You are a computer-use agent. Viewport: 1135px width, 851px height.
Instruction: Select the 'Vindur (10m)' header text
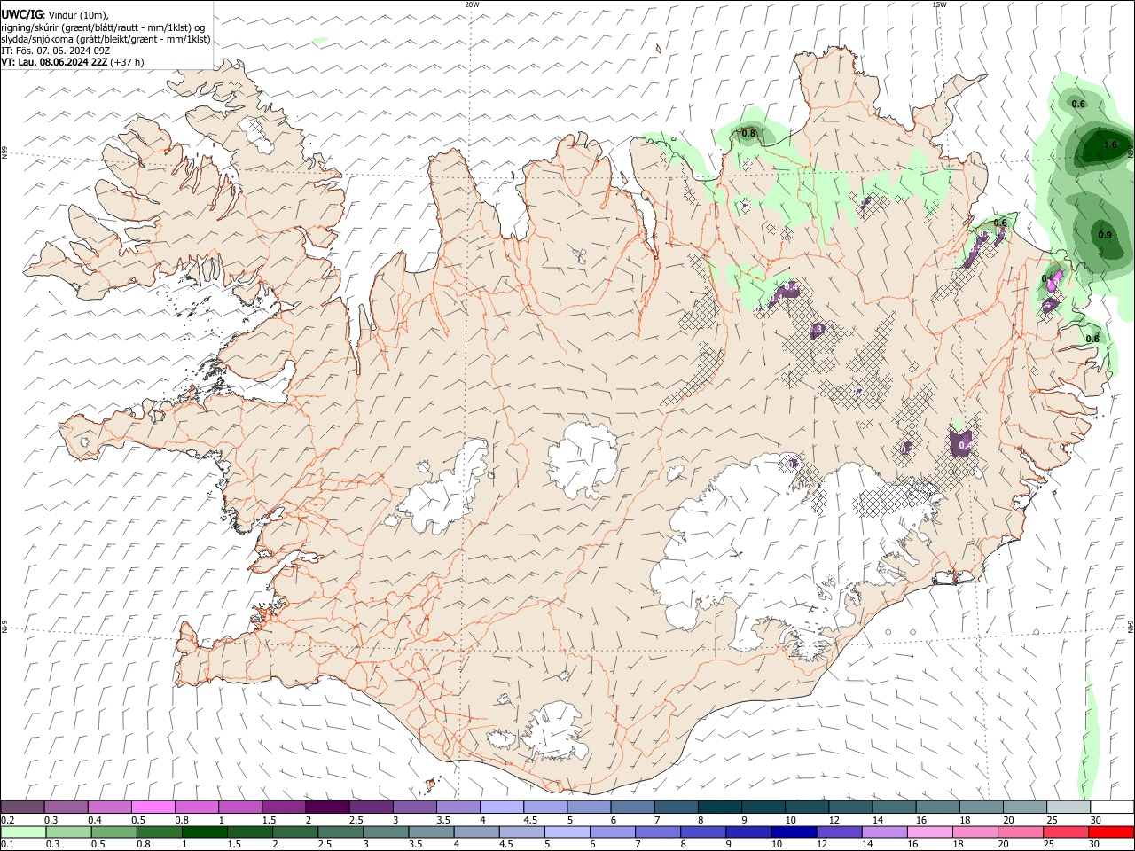pyautogui.click(x=77, y=14)
